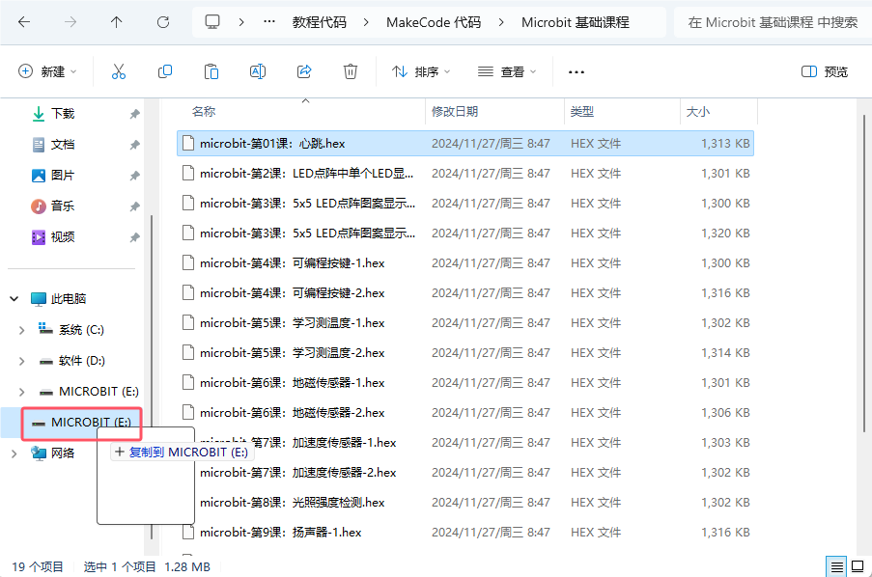Select file microbit-第6课：地磁传感器-1.hex

pos(465,383)
